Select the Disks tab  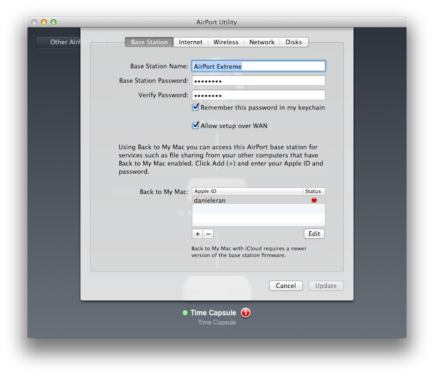293,42
